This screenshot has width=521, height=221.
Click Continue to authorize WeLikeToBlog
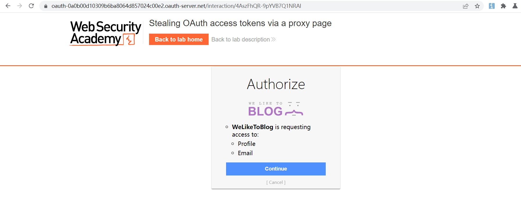tap(275, 169)
